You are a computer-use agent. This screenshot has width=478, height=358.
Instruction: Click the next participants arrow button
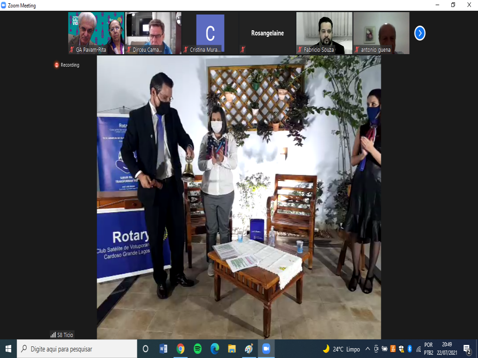(x=420, y=33)
